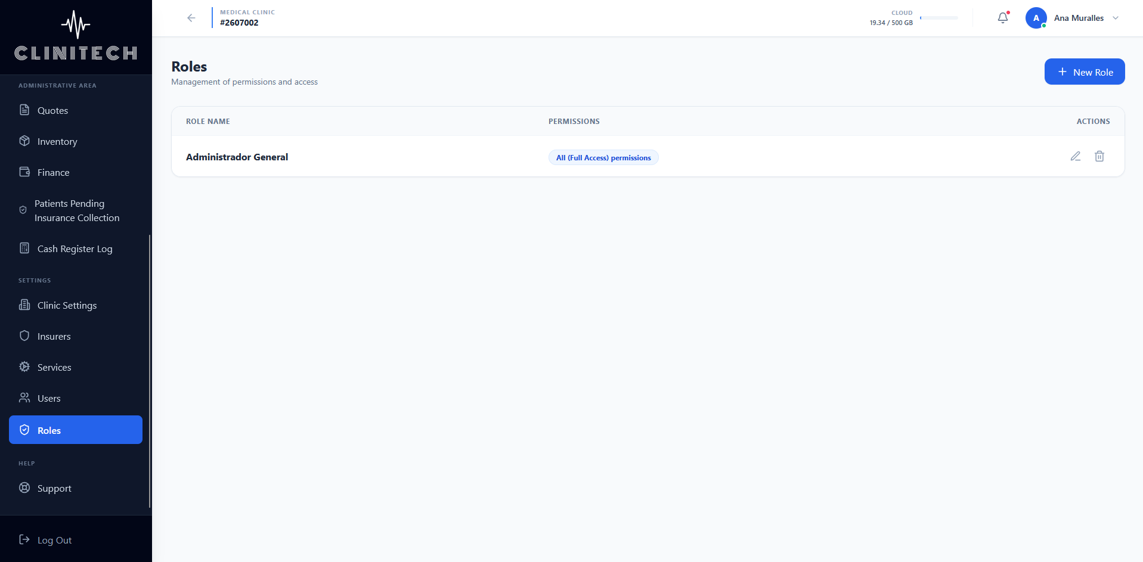This screenshot has height=562, width=1143.
Task: Expand the Ana Muralles account dropdown chevron
Action: [x=1116, y=18]
